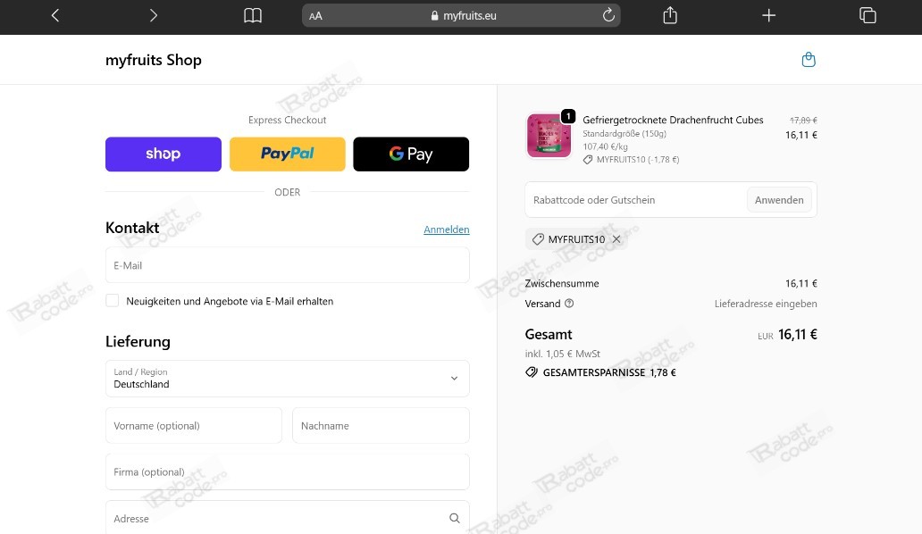Click the Lieferadresse eingeben text
Screen dimensions: 922x534
tap(766, 304)
